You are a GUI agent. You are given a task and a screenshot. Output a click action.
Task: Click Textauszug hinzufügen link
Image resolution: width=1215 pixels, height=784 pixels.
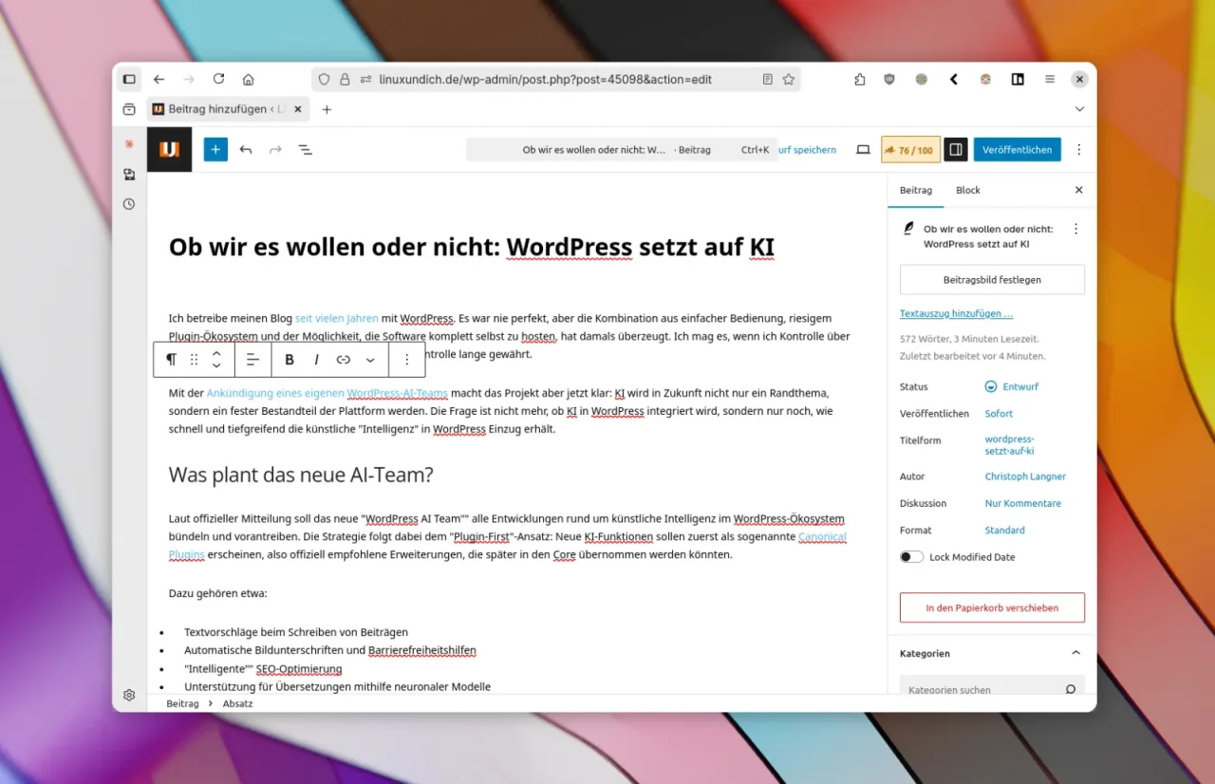(x=956, y=313)
